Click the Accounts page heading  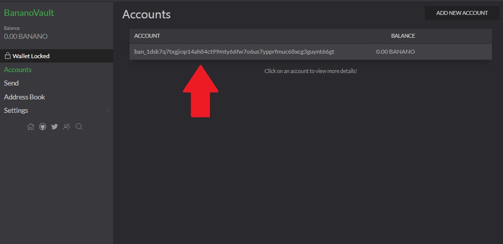point(147,14)
